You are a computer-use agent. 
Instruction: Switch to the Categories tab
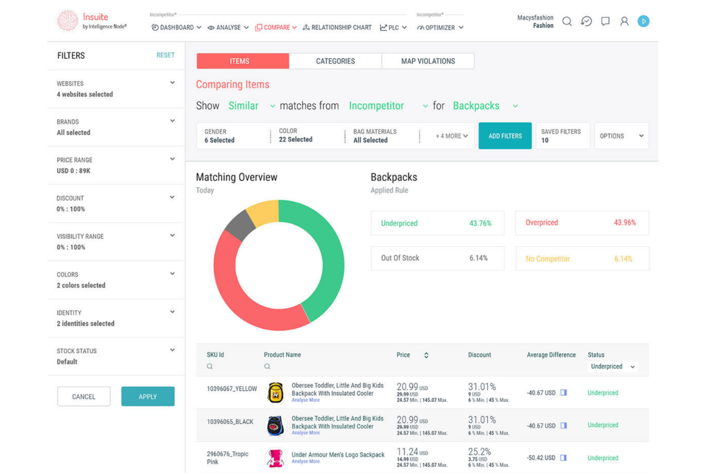(x=335, y=61)
